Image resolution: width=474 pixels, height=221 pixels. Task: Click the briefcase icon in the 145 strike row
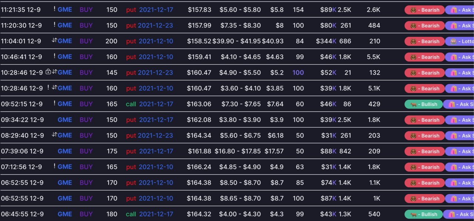pyautogui.click(x=48, y=72)
